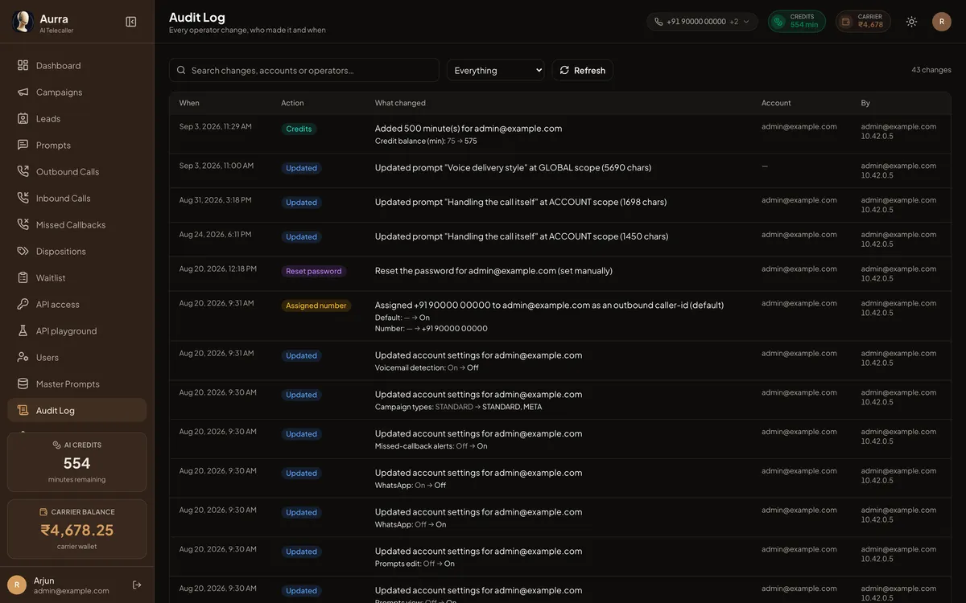Image resolution: width=966 pixels, height=603 pixels.
Task: Click the What changed column header
Action: tap(400, 103)
